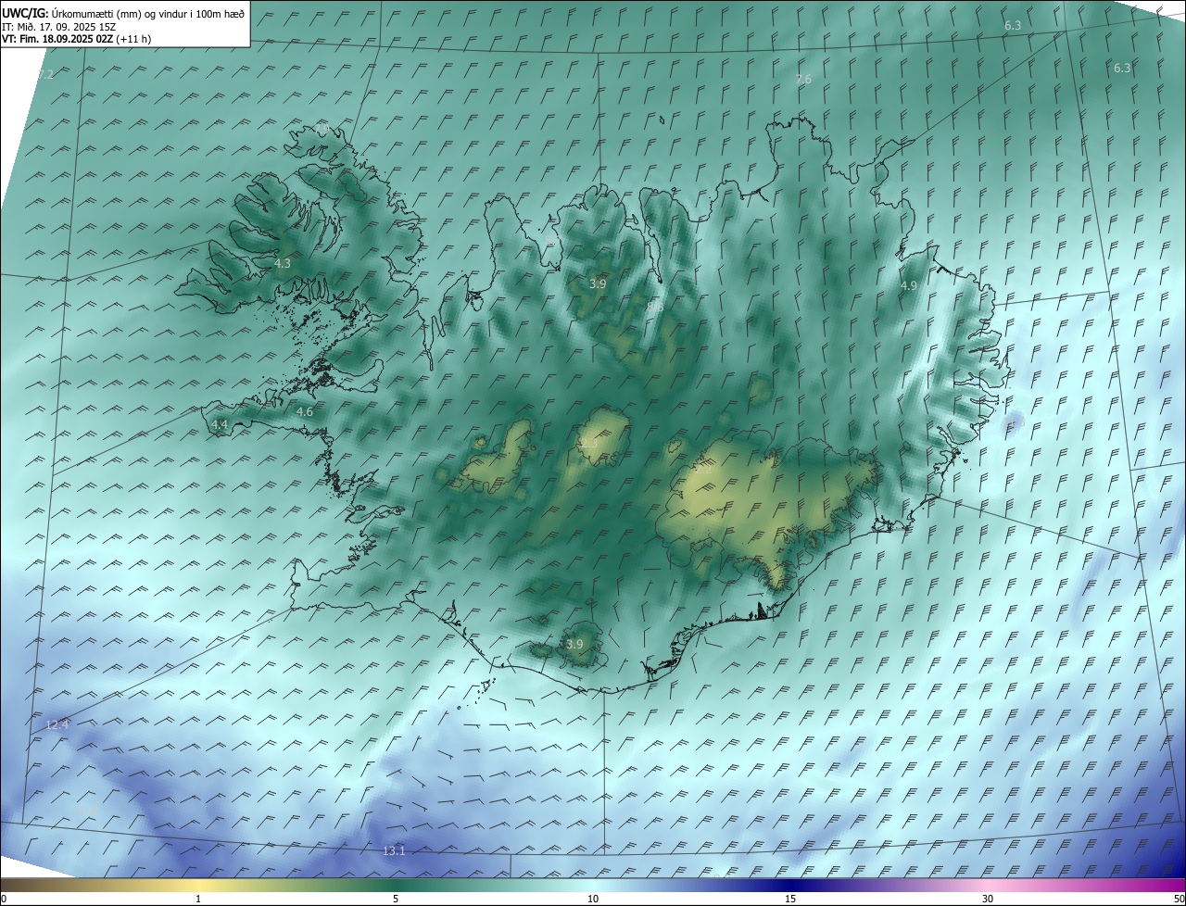Click the 4.3 value label on the map
1186x906 pixels.
point(283,264)
